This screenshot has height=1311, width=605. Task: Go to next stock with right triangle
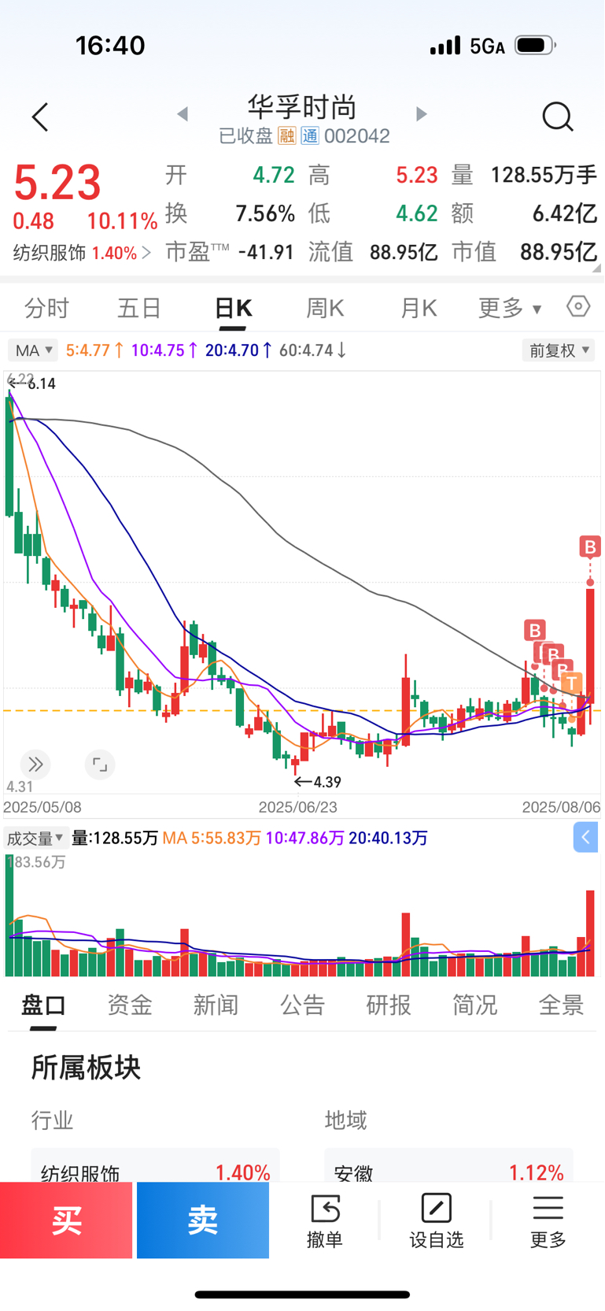click(x=422, y=114)
